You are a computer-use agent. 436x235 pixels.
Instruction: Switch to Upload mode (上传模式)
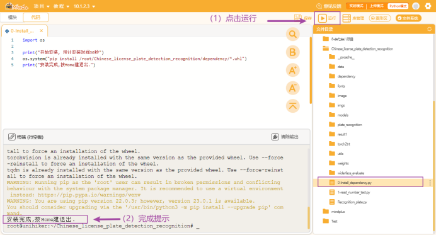pyautogui.click(x=377, y=6)
